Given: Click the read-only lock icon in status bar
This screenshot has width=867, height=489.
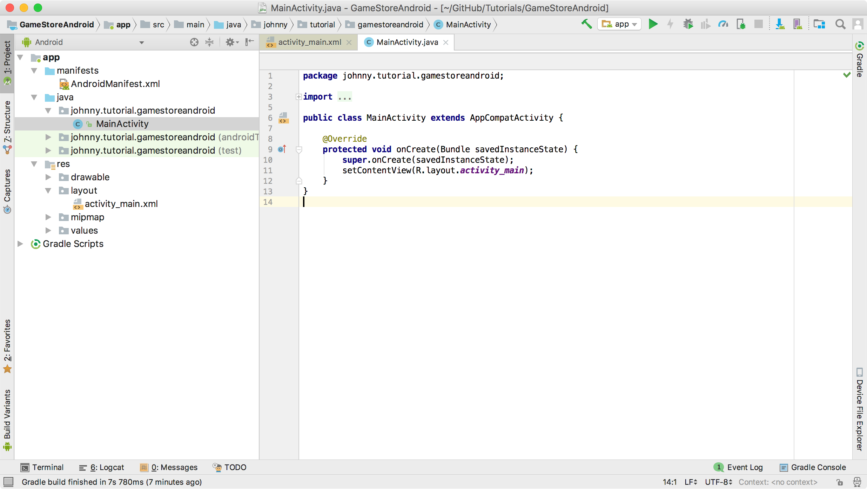Looking at the screenshot, I should click(x=840, y=482).
